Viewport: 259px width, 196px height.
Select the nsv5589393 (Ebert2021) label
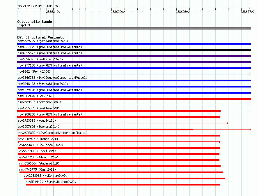point(37,151)
